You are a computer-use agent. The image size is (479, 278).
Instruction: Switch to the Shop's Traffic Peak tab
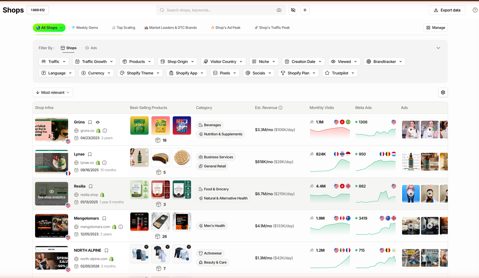click(272, 28)
